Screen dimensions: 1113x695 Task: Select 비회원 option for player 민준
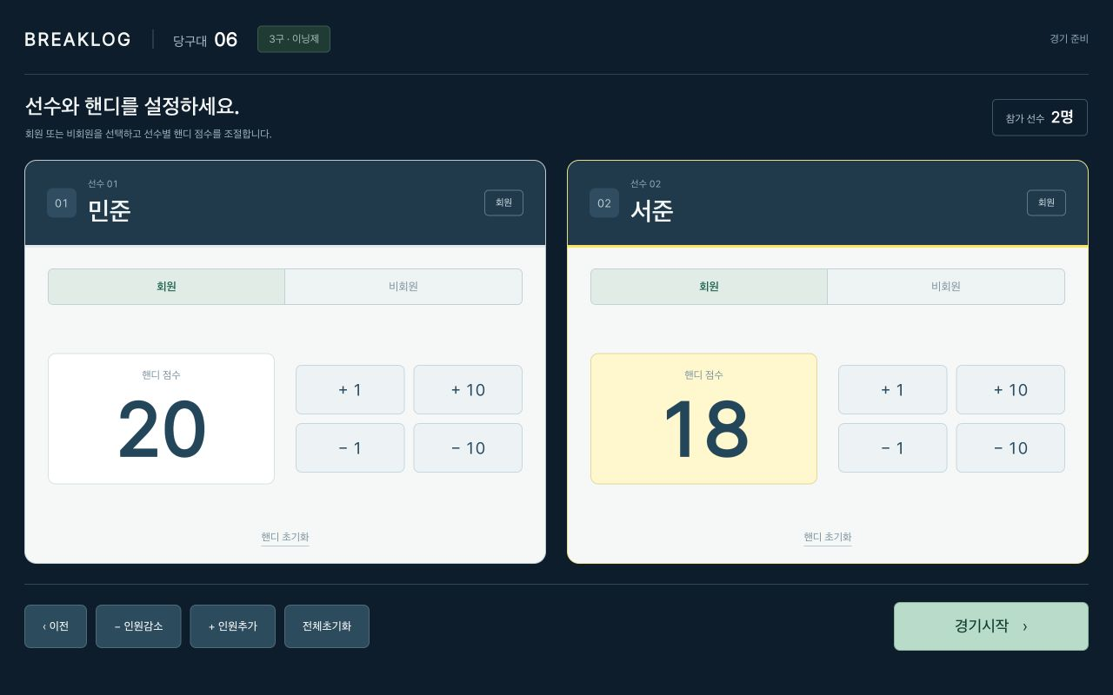(403, 287)
